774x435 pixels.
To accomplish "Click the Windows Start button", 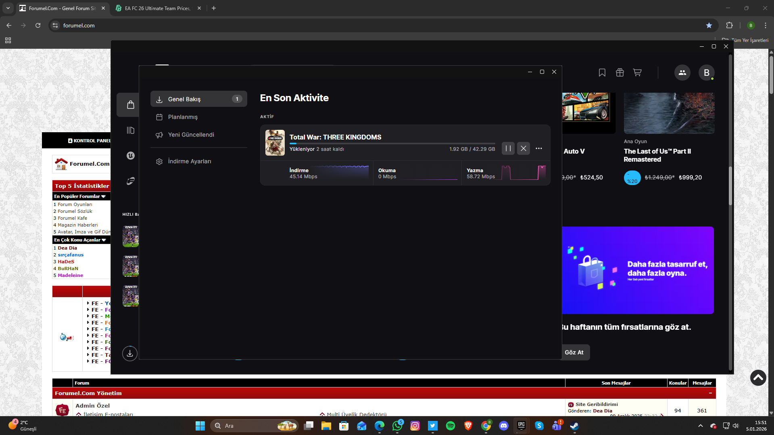I will click(200, 426).
